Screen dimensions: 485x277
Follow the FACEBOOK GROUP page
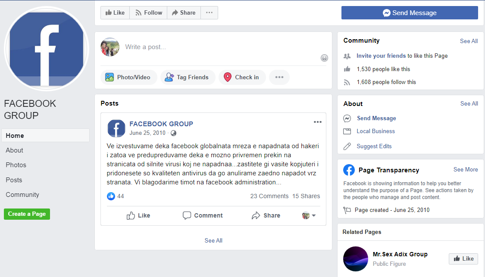[x=148, y=12]
